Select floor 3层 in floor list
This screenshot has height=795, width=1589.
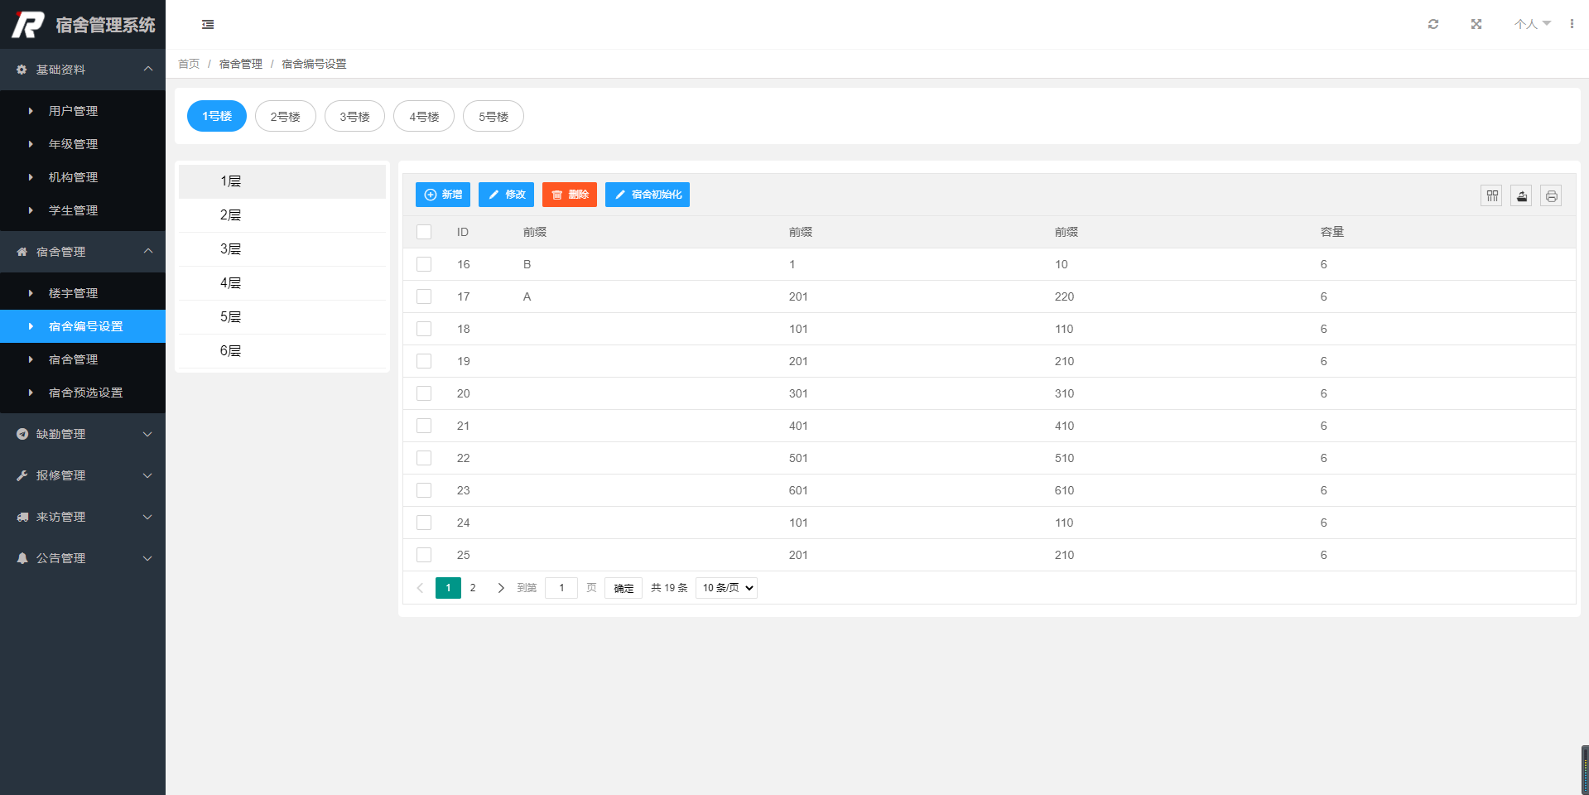click(282, 249)
